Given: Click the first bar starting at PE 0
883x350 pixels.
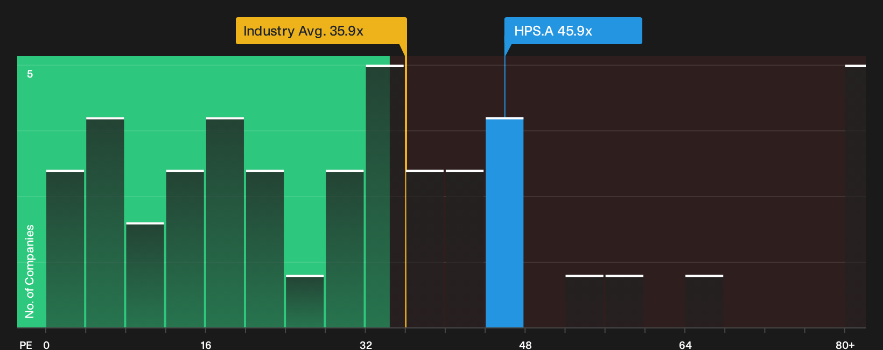Looking at the screenshot, I should [65, 249].
